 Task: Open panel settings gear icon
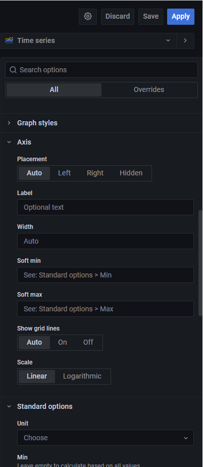(x=88, y=16)
